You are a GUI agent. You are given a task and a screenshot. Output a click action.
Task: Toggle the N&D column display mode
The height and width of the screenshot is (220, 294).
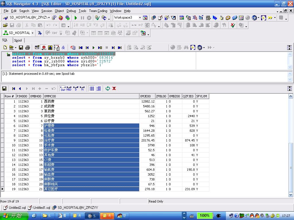tap(69, 89)
